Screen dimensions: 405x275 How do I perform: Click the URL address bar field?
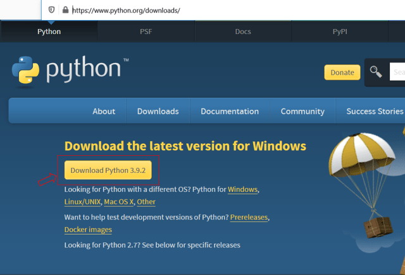pyautogui.click(x=221, y=10)
